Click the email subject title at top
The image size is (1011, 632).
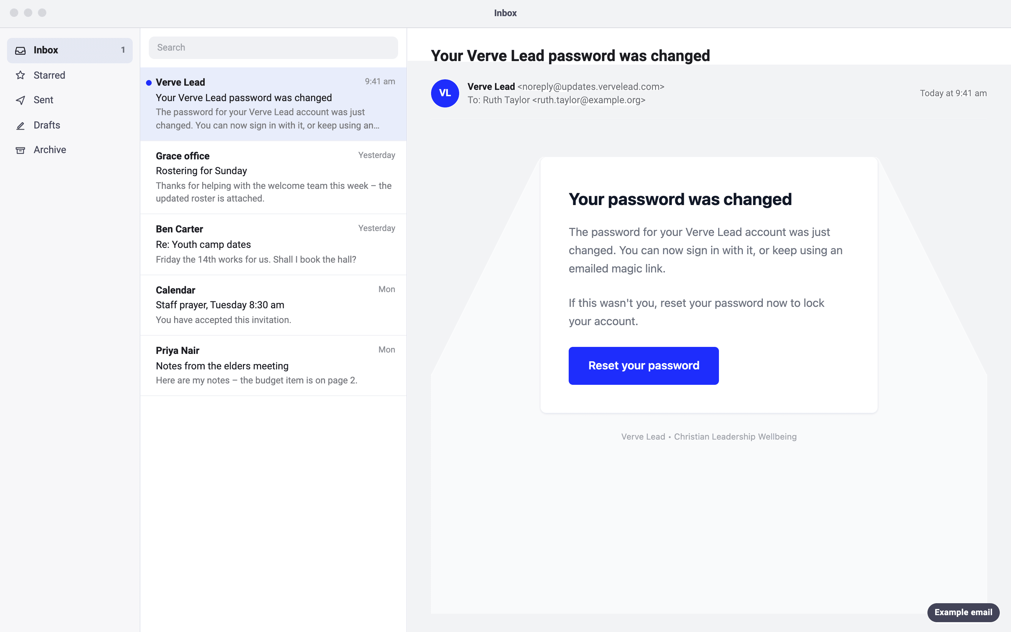coord(570,55)
